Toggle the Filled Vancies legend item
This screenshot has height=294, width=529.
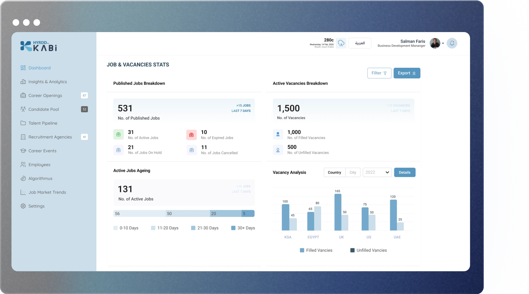[316, 250]
